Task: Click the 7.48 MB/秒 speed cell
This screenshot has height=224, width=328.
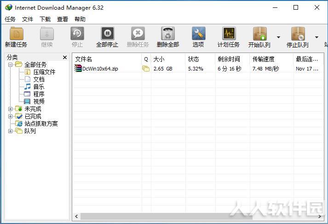Action: pyautogui.click(x=265, y=69)
